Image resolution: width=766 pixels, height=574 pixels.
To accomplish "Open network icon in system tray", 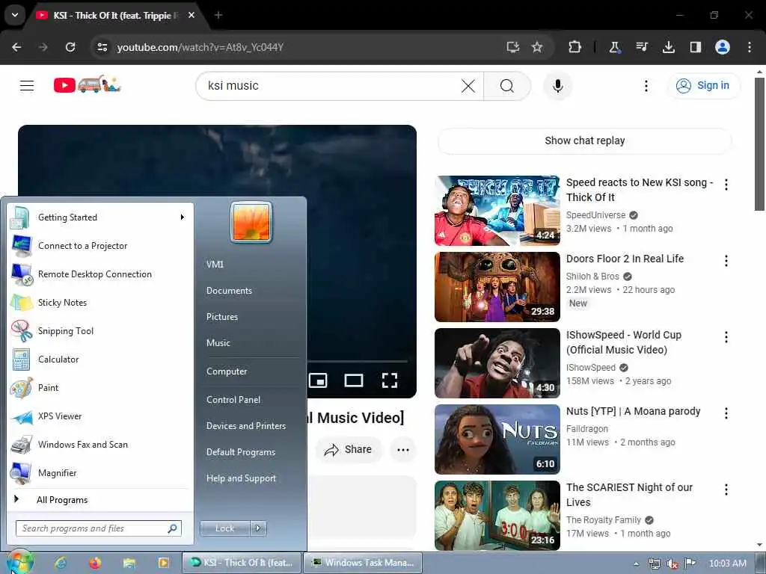I will tap(654, 564).
